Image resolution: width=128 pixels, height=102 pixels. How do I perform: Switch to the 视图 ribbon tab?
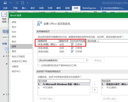pos(76,8)
